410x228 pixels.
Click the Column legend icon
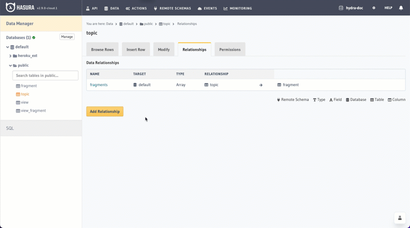pyautogui.click(x=389, y=100)
